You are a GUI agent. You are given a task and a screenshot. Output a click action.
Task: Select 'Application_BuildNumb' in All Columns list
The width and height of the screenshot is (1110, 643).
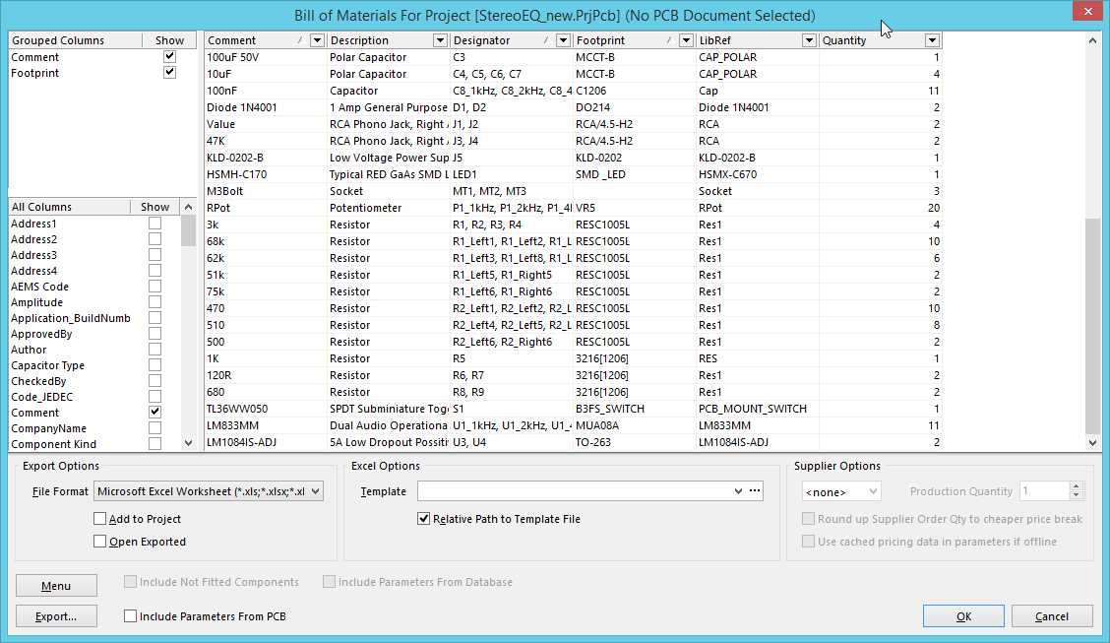(x=70, y=318)
